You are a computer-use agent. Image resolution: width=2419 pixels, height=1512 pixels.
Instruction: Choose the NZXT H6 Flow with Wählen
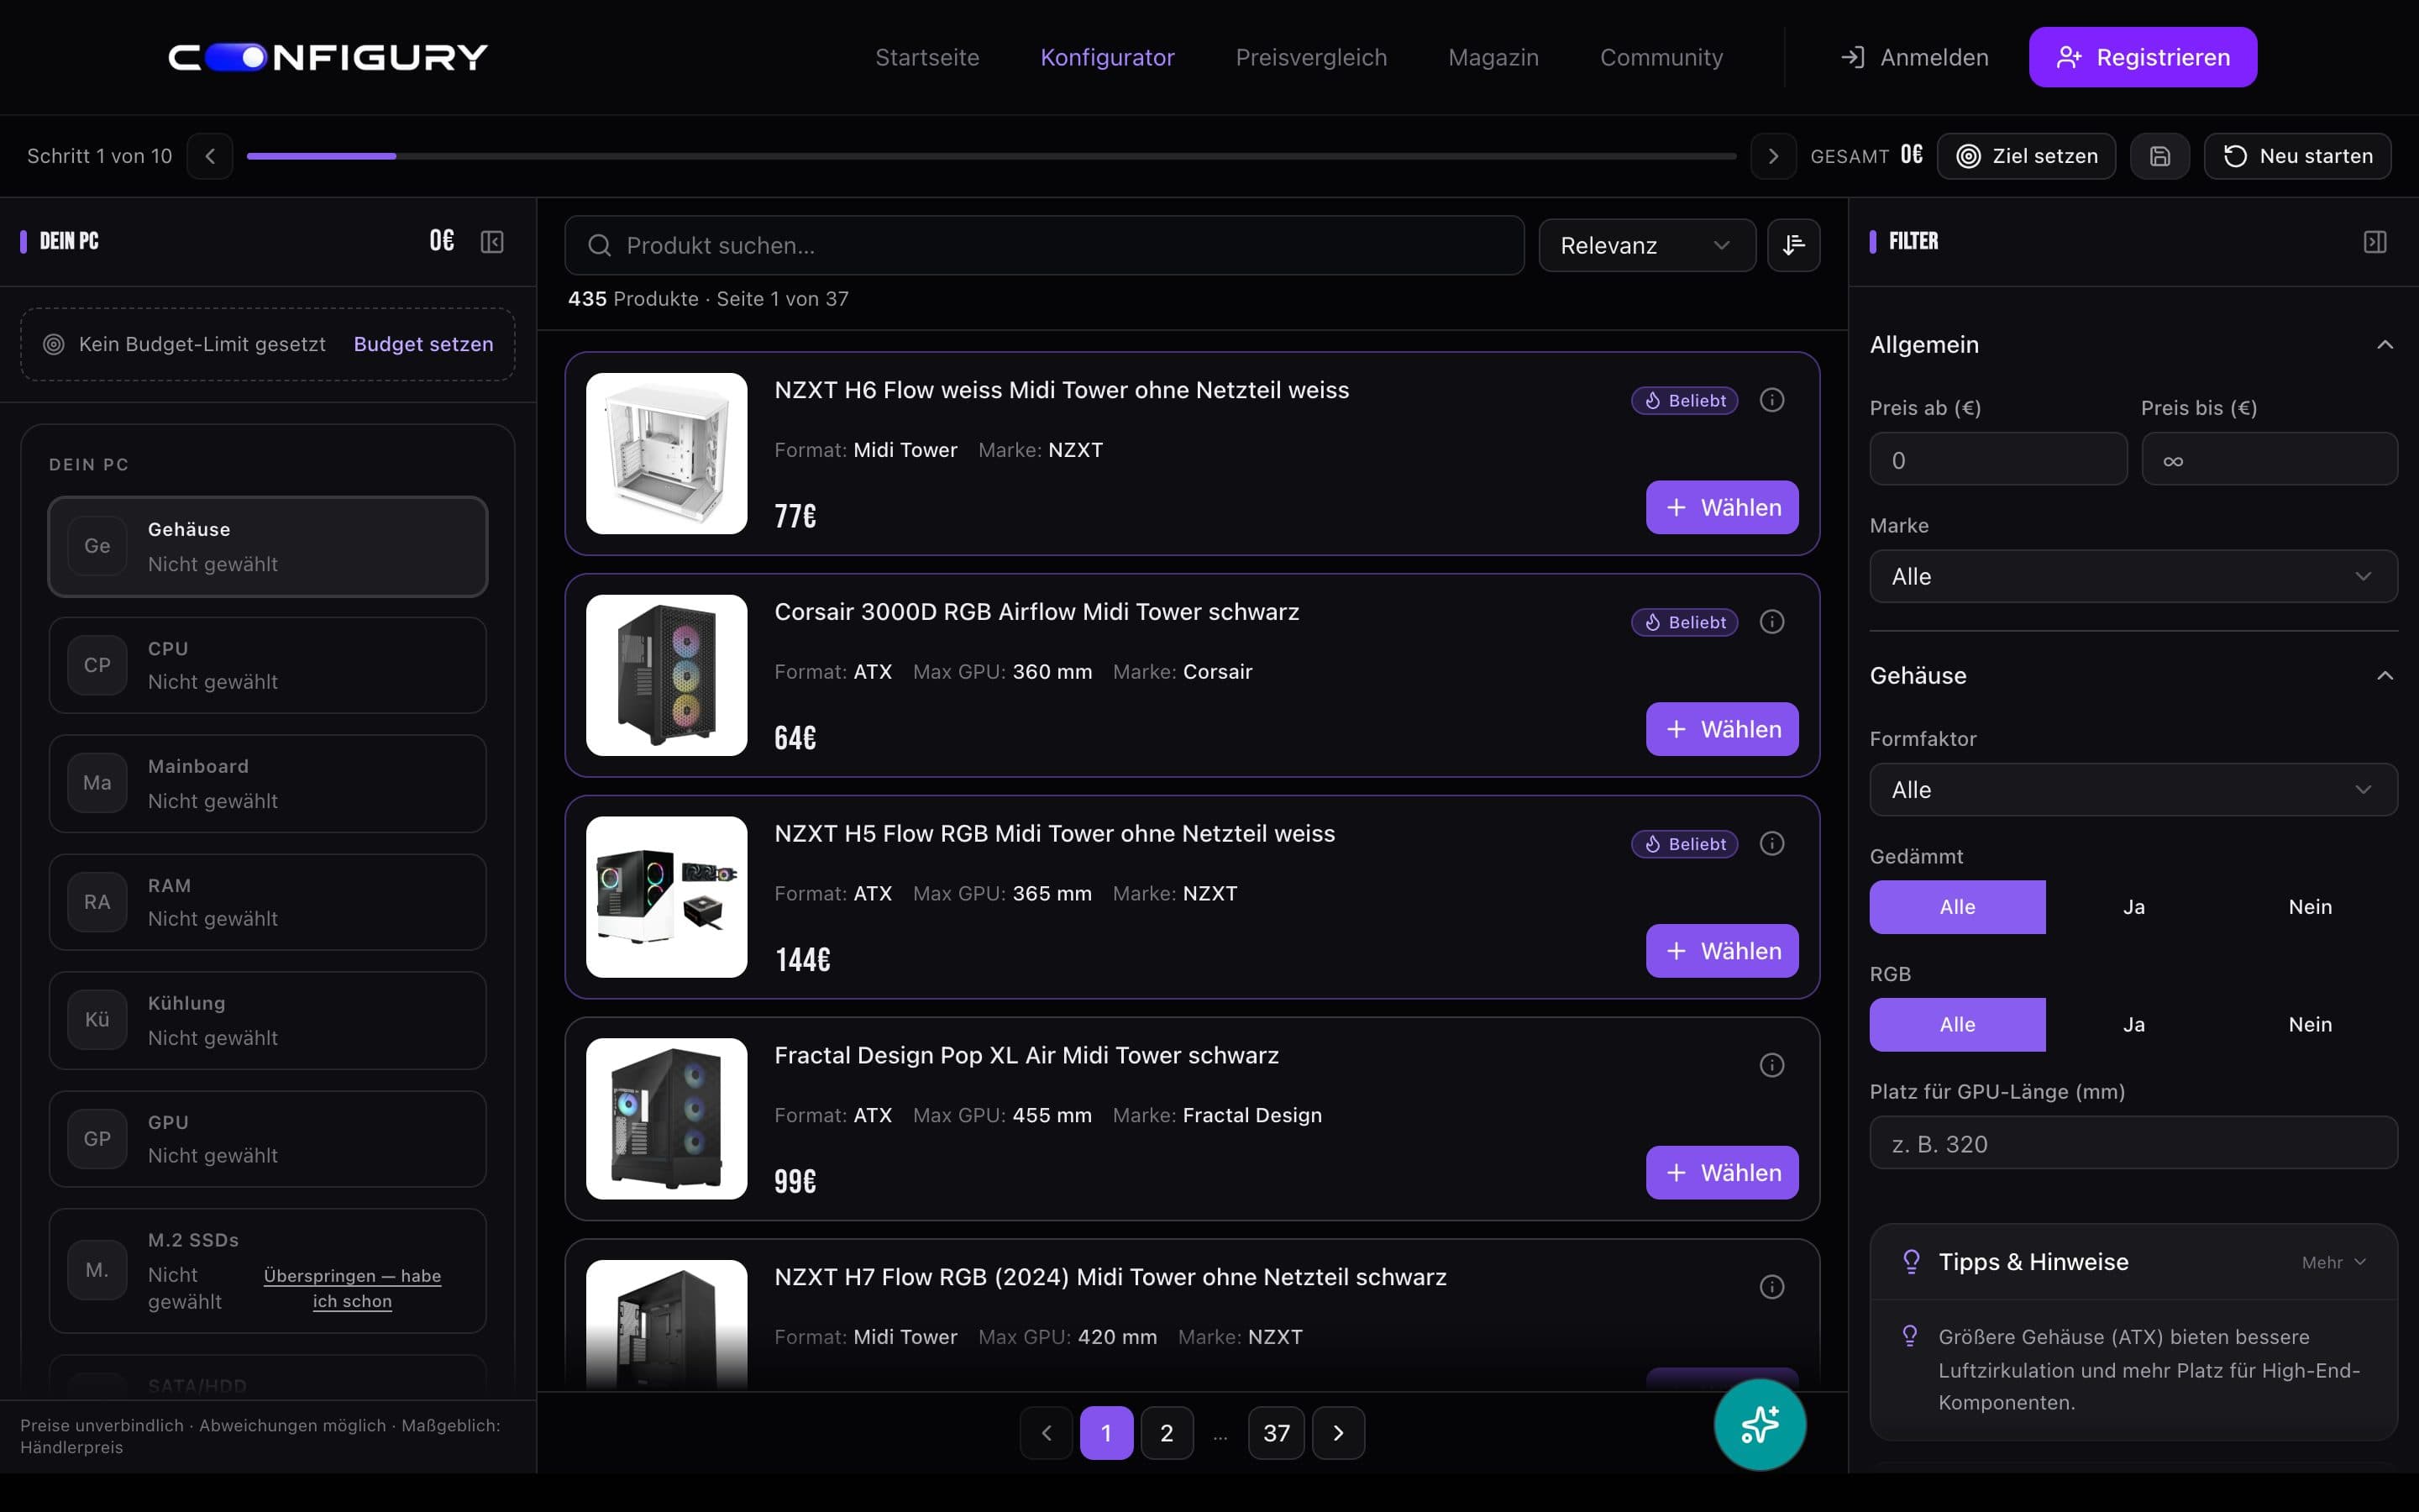click(1721, 507)
